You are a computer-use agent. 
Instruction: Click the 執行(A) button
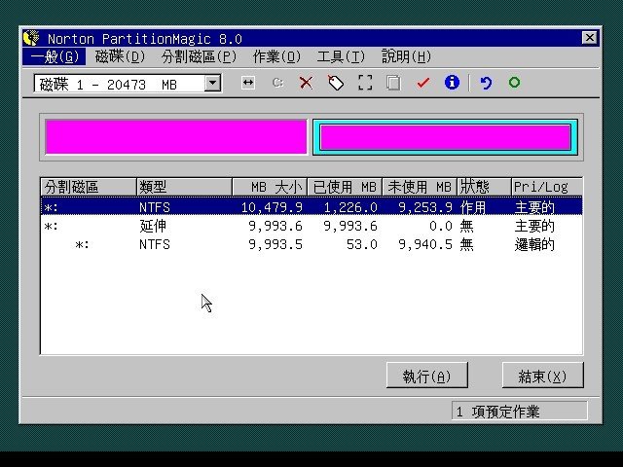pyautogui.click(x=426, y=376)
